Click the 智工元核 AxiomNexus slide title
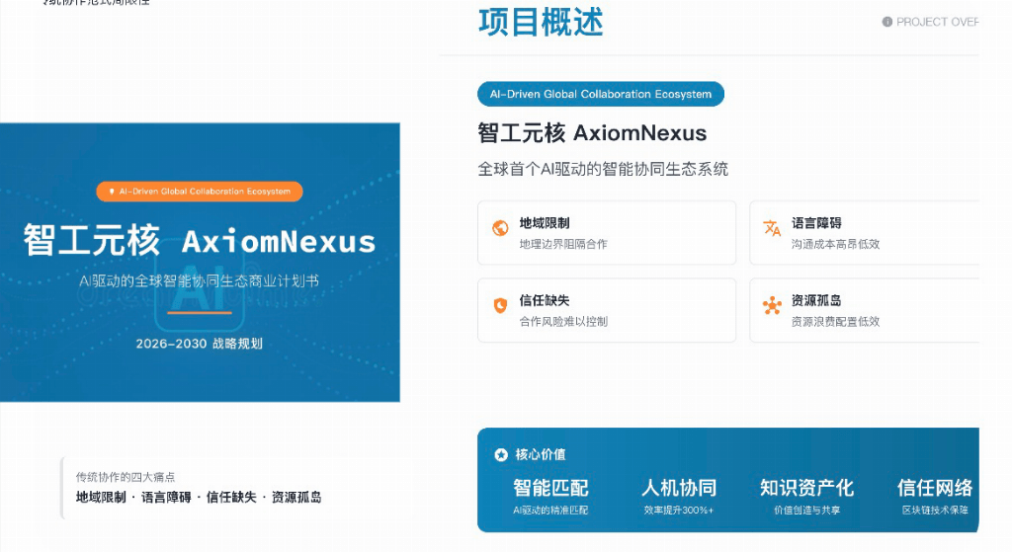Image resolution: width=1012 pixels, height=552 pixels. 200,241
